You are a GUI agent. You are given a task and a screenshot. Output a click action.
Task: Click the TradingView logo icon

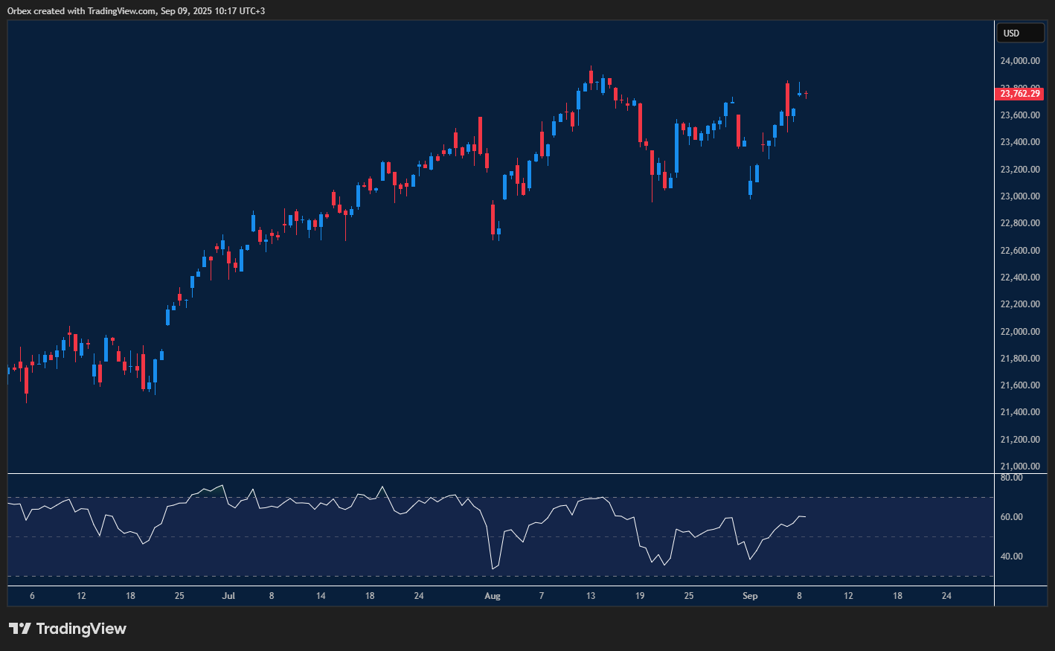20,629
